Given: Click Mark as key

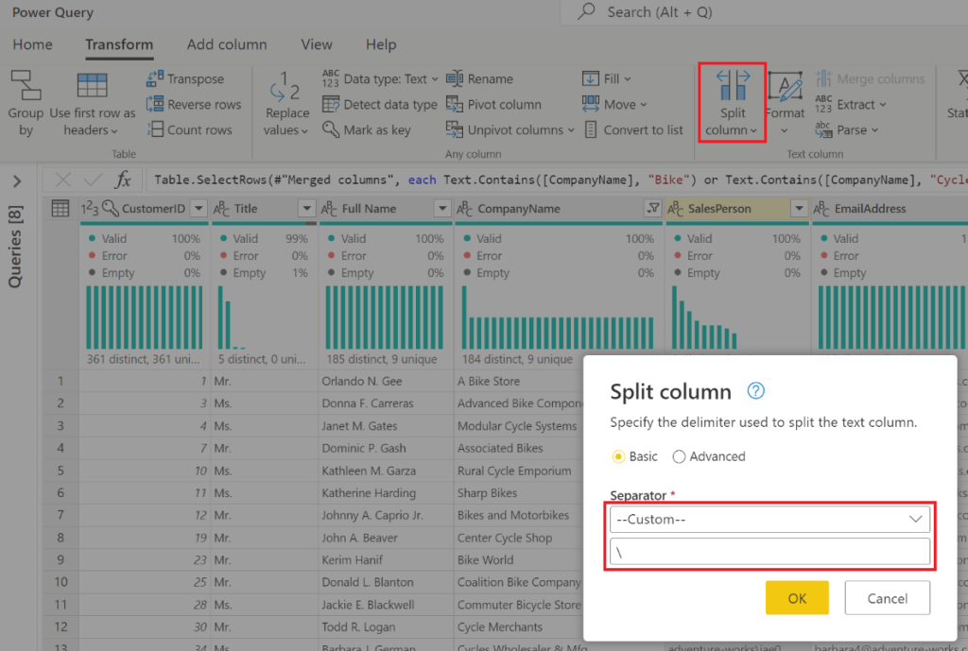Looking at the screenshot, I should click(373, 129).
